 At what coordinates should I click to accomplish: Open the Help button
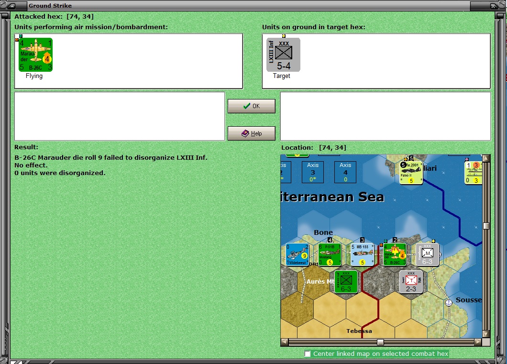click(252, 133)
